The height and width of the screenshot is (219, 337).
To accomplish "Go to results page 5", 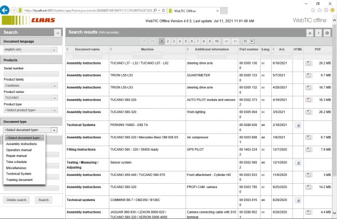I will (186, 41).
